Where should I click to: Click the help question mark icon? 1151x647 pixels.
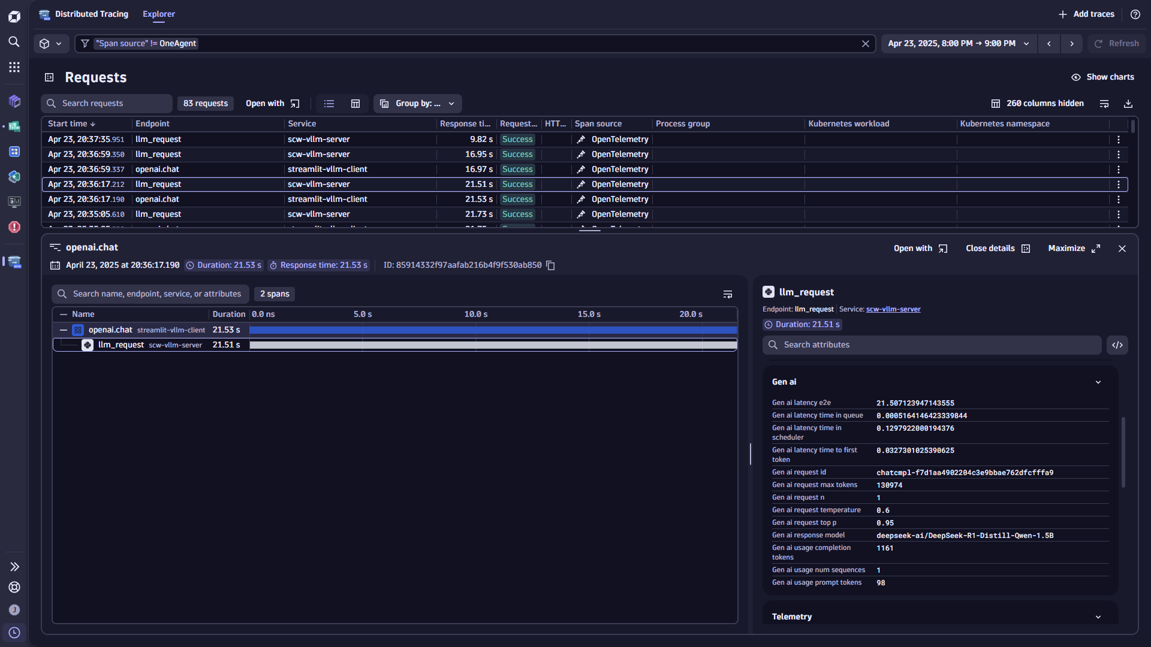(x=1135, y=14)
